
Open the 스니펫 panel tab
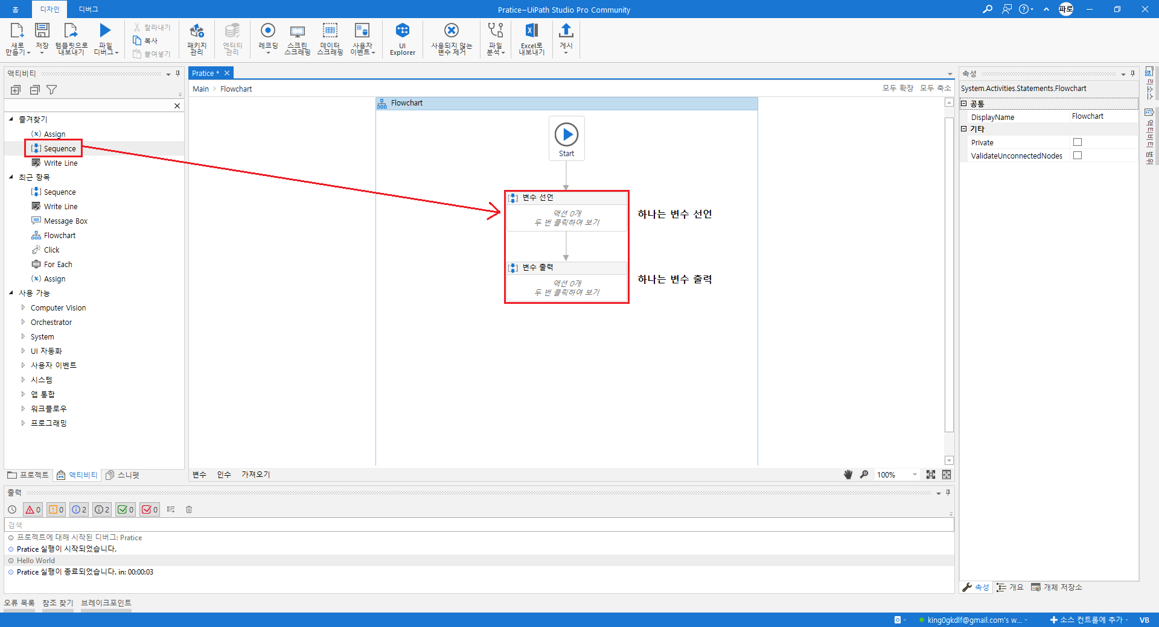[x=123, y=475]
